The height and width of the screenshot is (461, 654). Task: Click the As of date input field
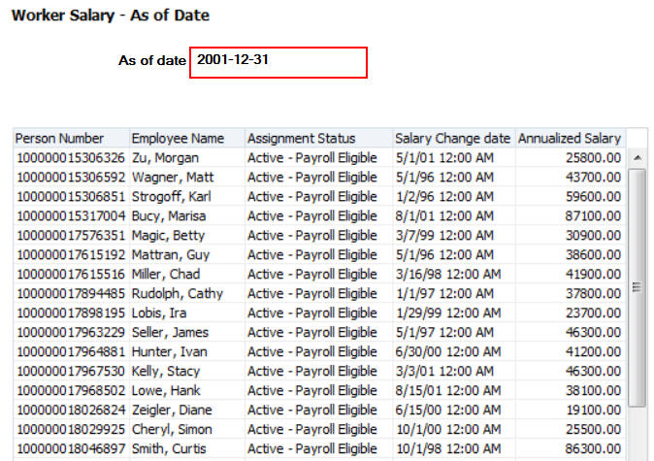coord(278,62)
